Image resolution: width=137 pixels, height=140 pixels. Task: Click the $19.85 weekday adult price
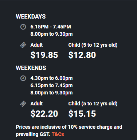click(44, 55)
